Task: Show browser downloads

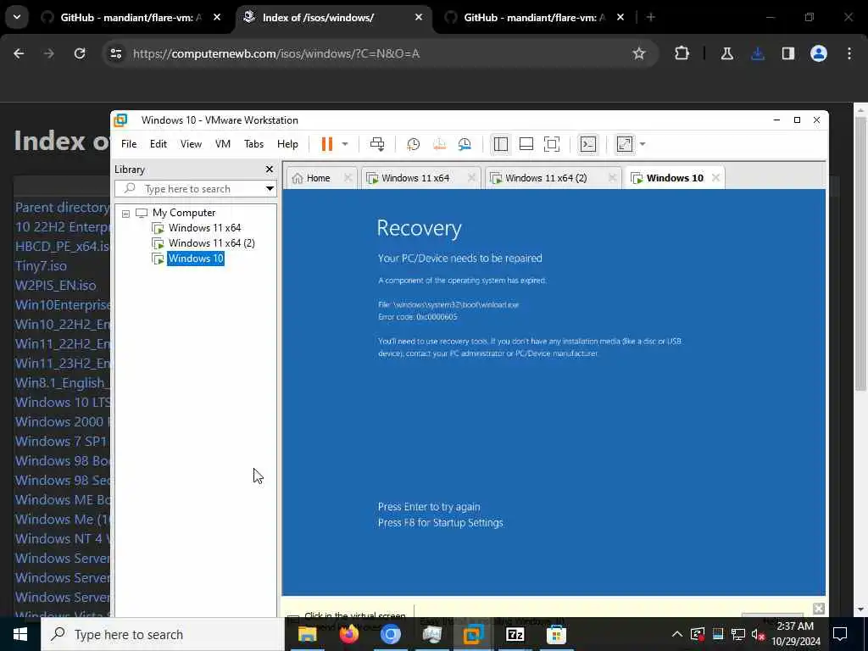Action: (758, 53)
